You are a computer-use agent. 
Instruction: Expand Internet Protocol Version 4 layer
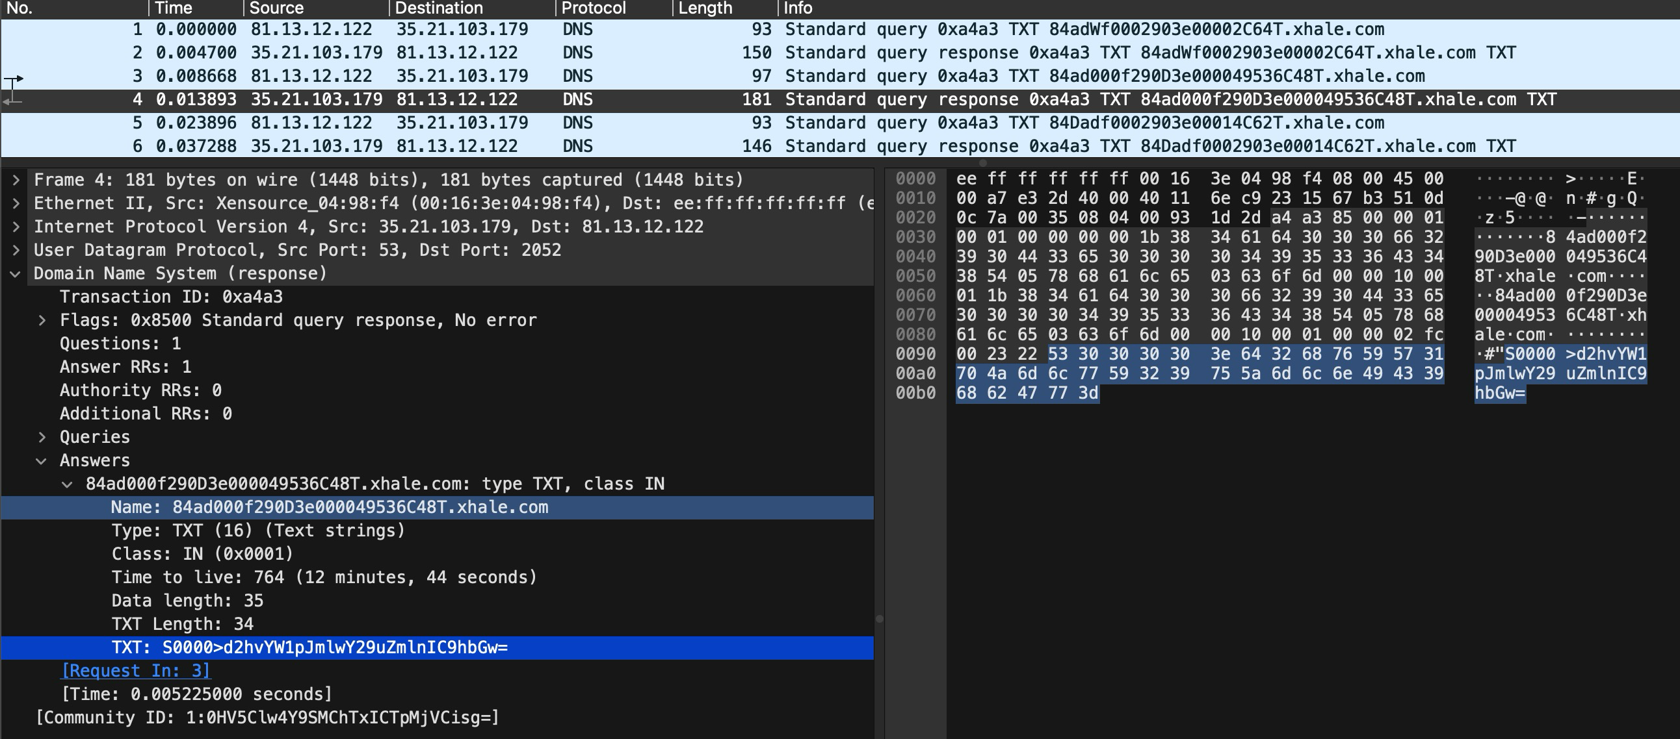16,227
